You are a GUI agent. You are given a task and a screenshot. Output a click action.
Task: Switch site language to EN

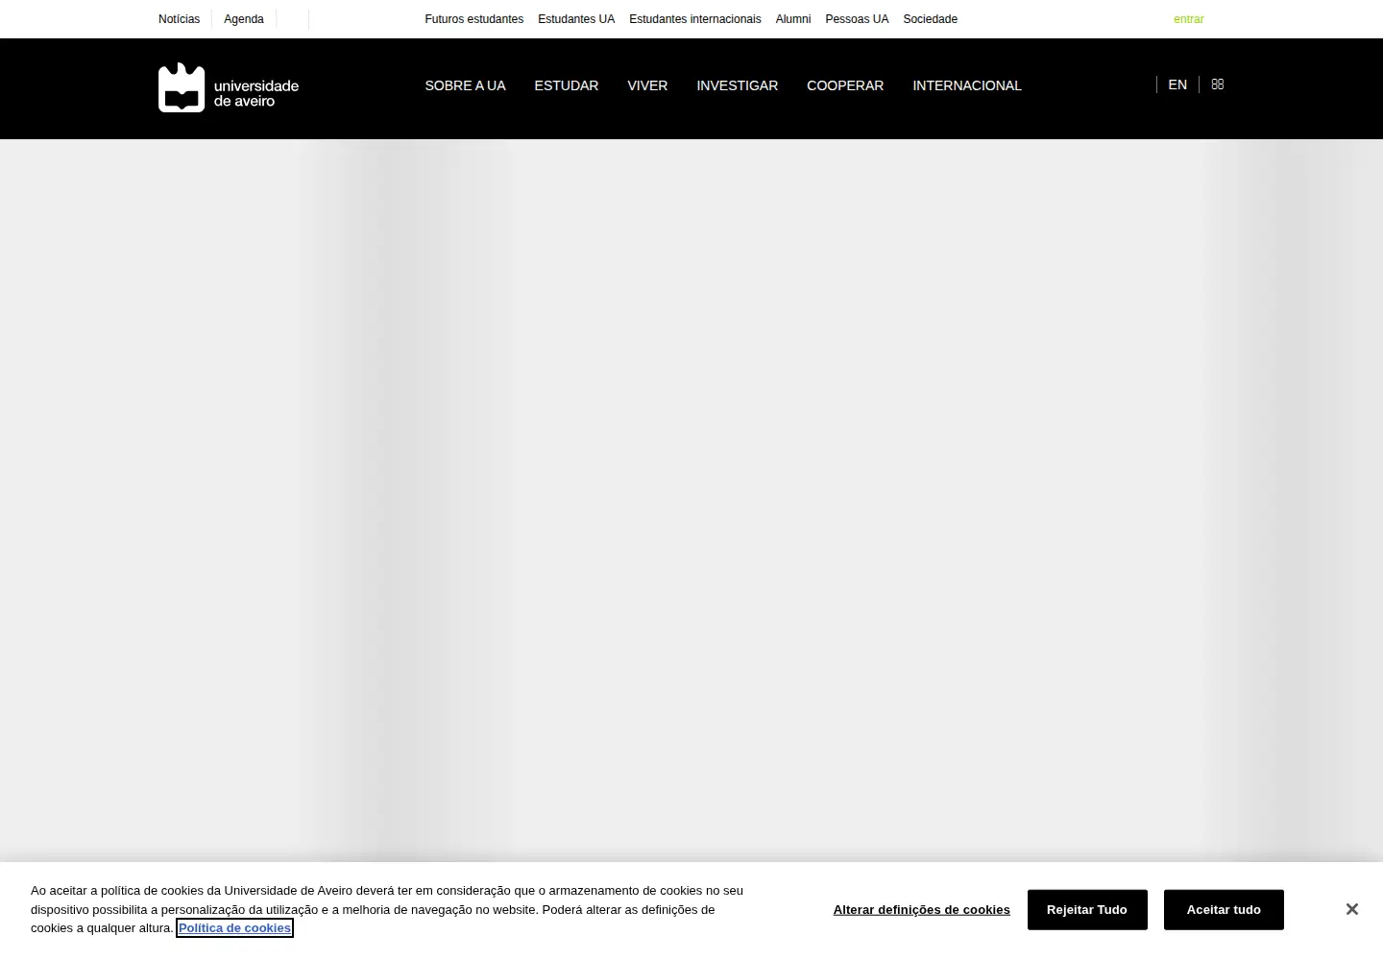[x=1177, y=84]
